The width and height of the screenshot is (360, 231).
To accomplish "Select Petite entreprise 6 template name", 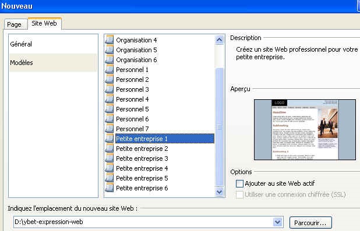I will coord(142,188).
